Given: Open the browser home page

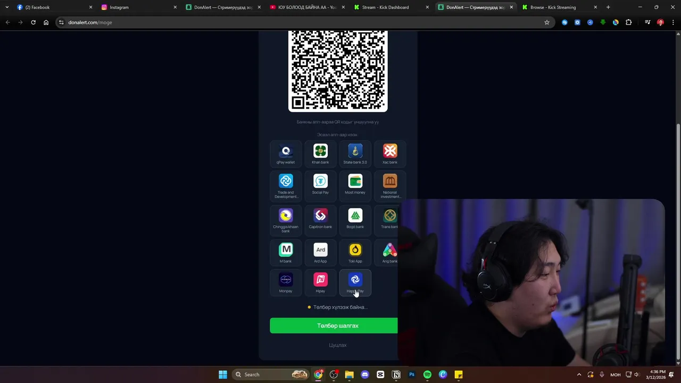Looking at the screenshot, I should click(46, 22).
